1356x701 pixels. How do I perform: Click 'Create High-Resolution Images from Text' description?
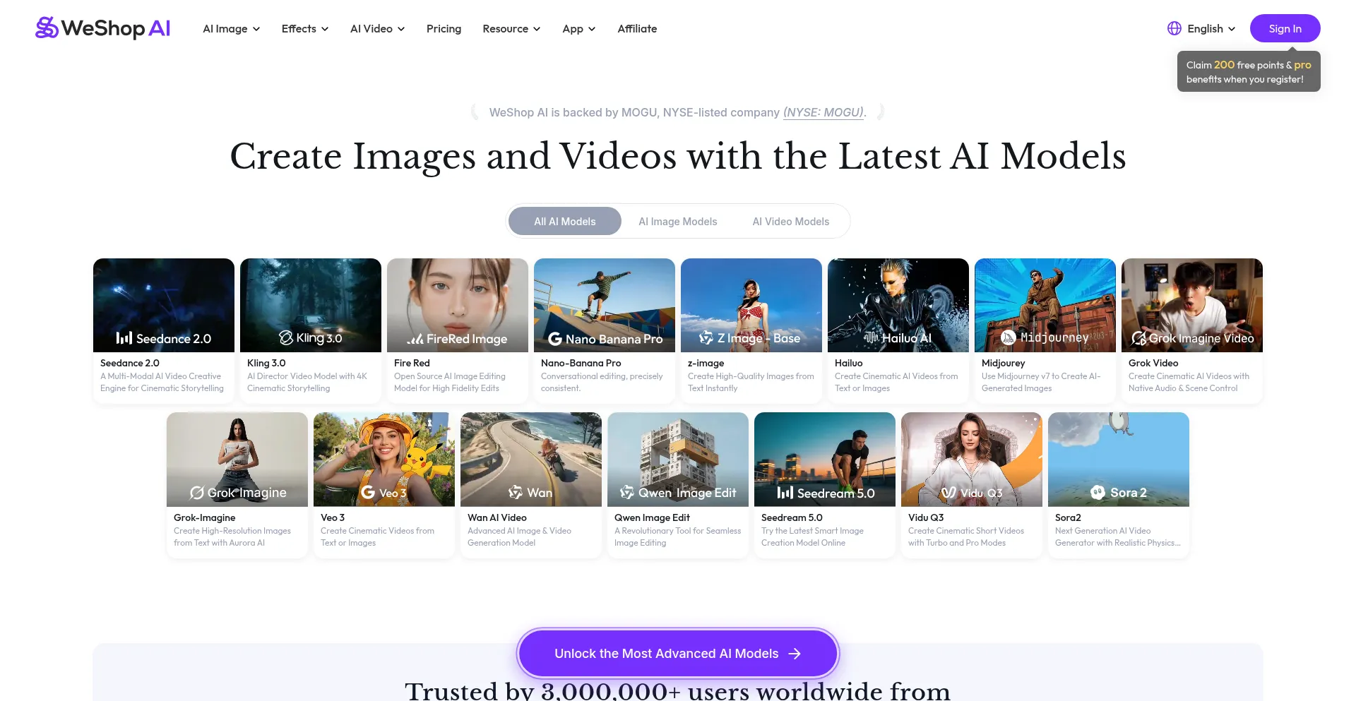point(232,537)
